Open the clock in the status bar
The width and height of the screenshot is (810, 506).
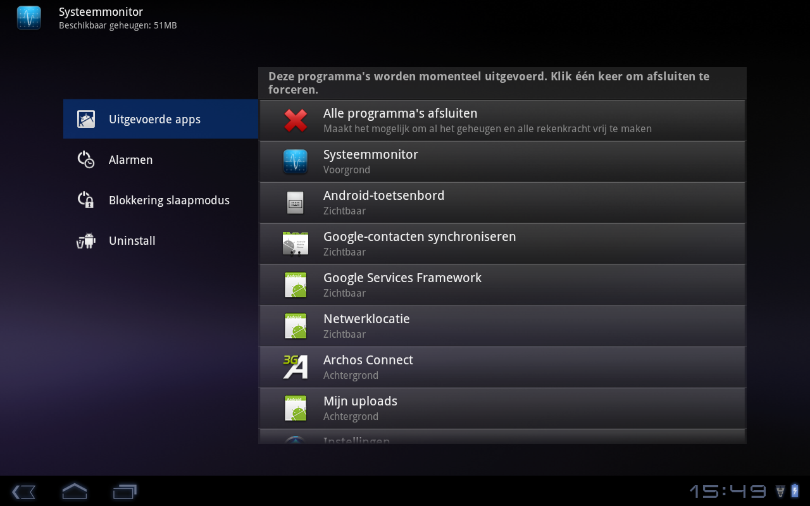tap(728, 491)
